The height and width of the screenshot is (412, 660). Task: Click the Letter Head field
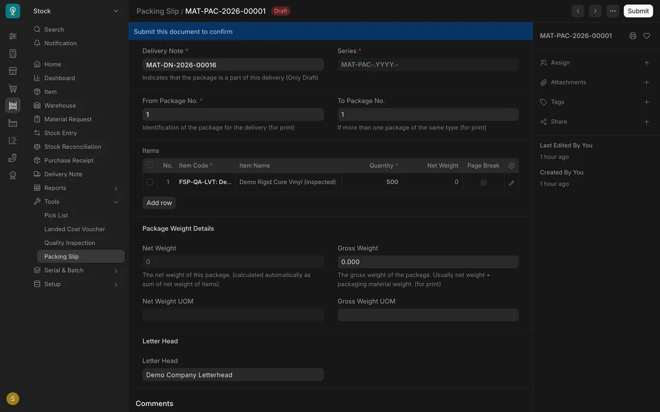click(233, 375)
